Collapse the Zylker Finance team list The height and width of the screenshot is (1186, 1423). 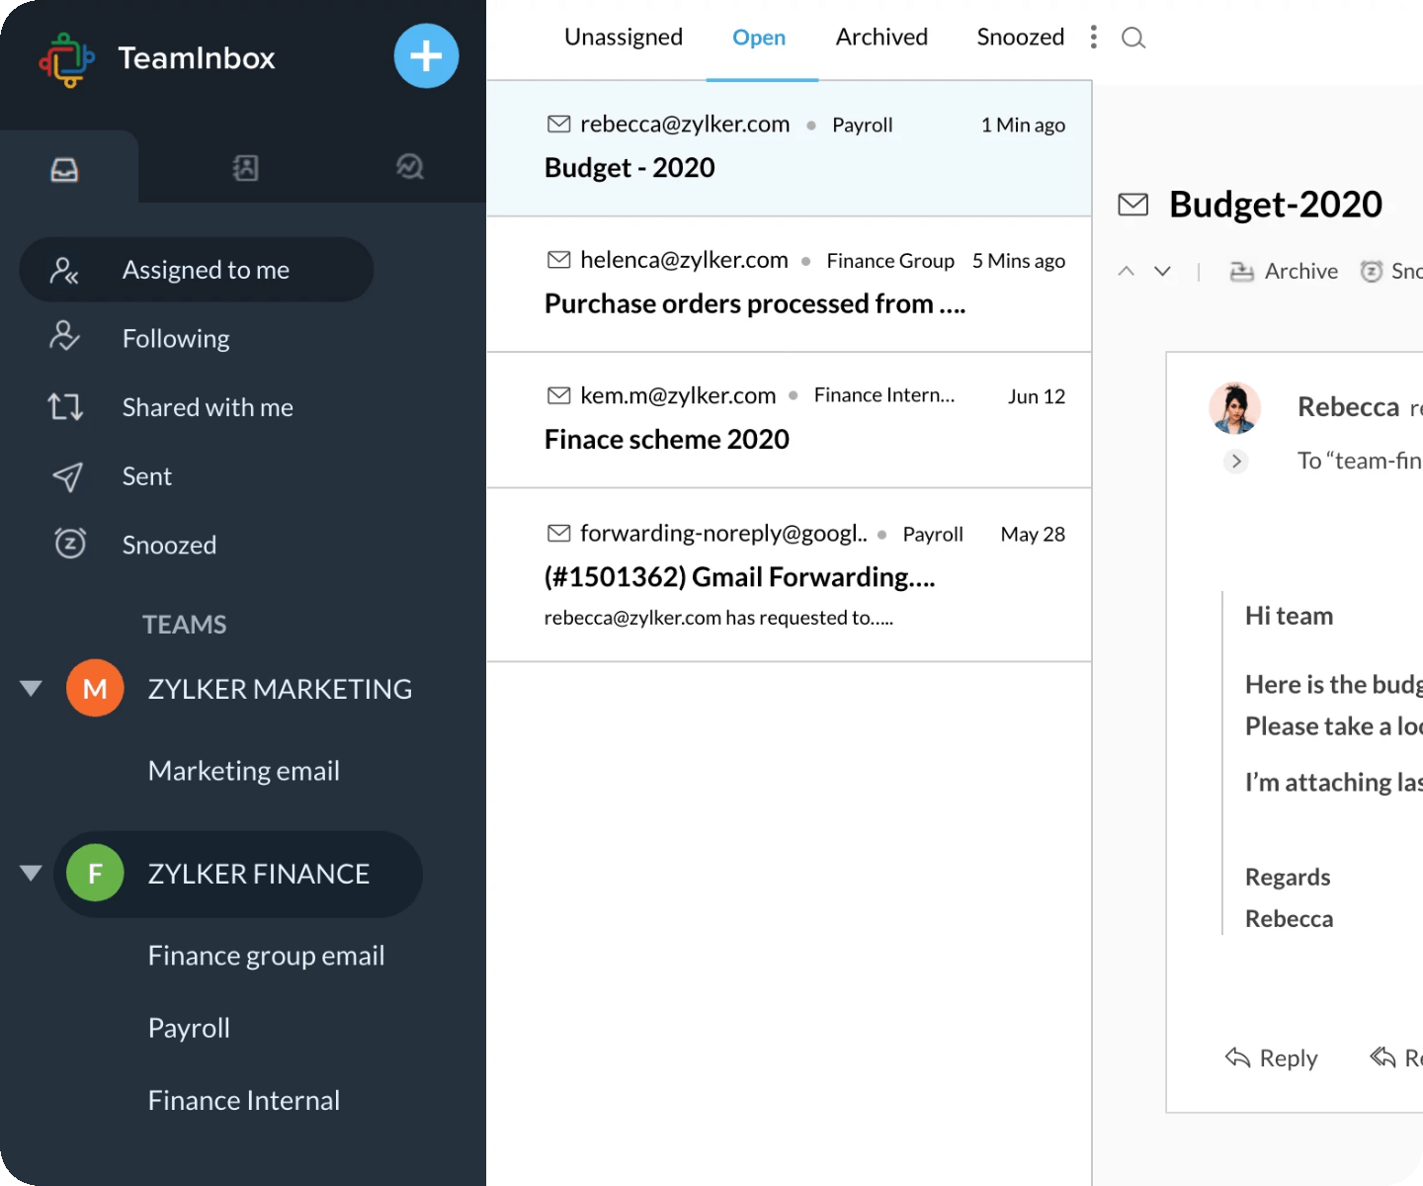(32, 873)
